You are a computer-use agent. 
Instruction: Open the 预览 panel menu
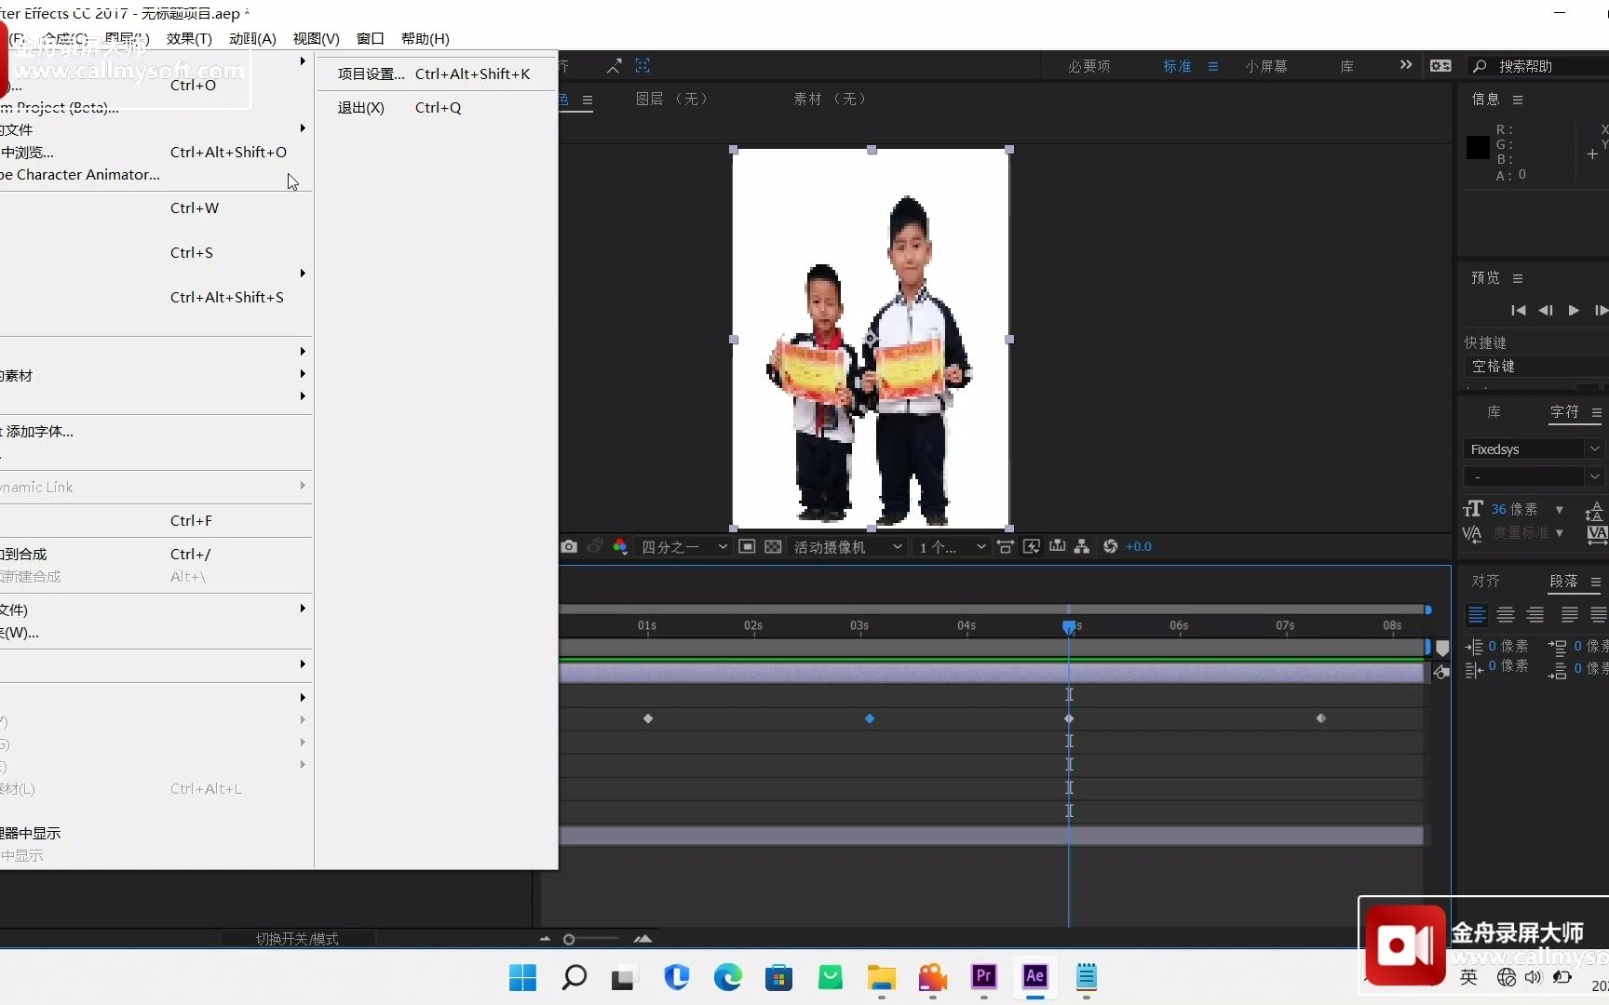[x=1518, y=278]
